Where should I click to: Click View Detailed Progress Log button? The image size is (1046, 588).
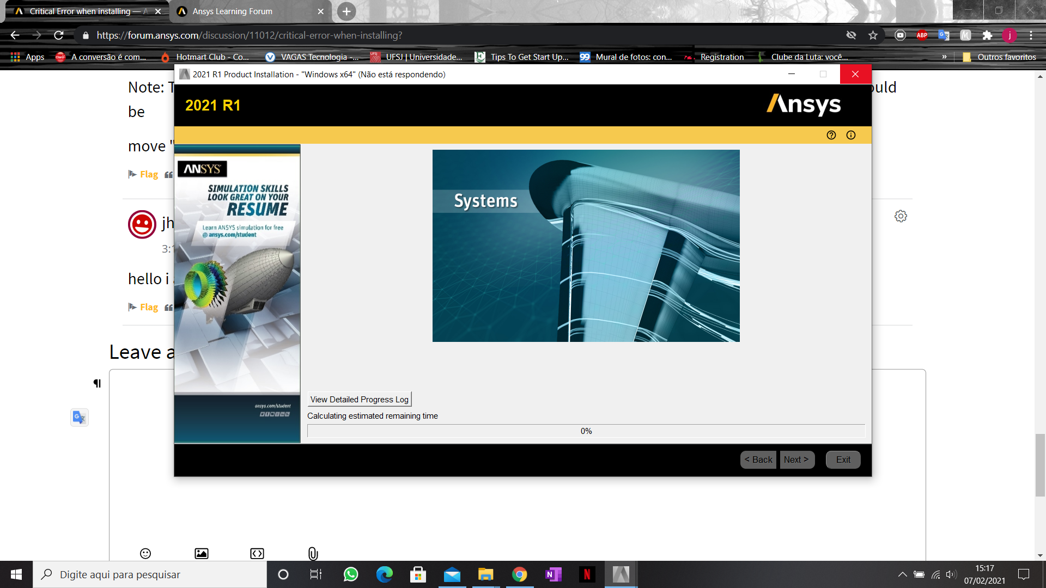coord(359,399)
